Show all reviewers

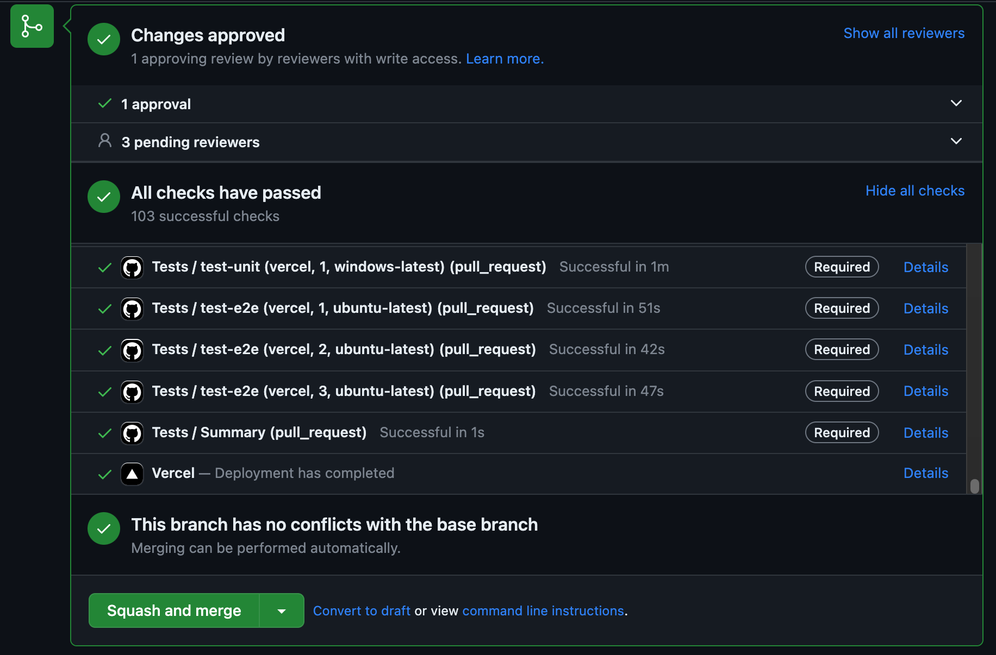coord(903,33)
